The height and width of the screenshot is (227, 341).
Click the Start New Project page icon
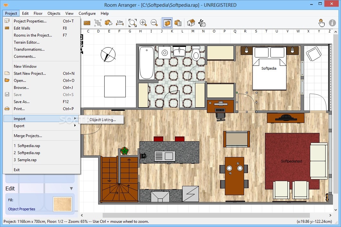[7, 73]
